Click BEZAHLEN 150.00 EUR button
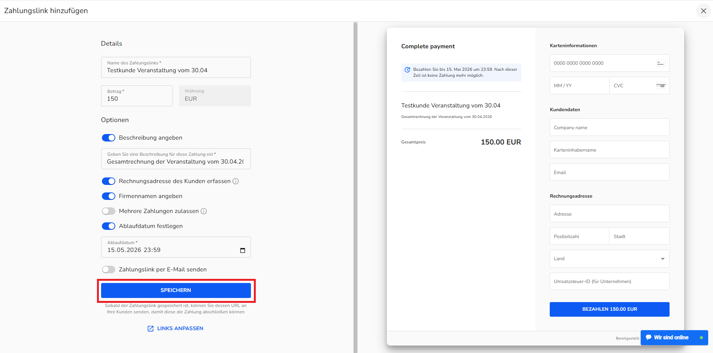Image resolution: width=713 pixels, height=353 pixels. coord(609,309)
